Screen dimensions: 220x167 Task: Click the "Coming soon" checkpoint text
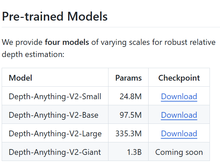click(x=179, y=152)
